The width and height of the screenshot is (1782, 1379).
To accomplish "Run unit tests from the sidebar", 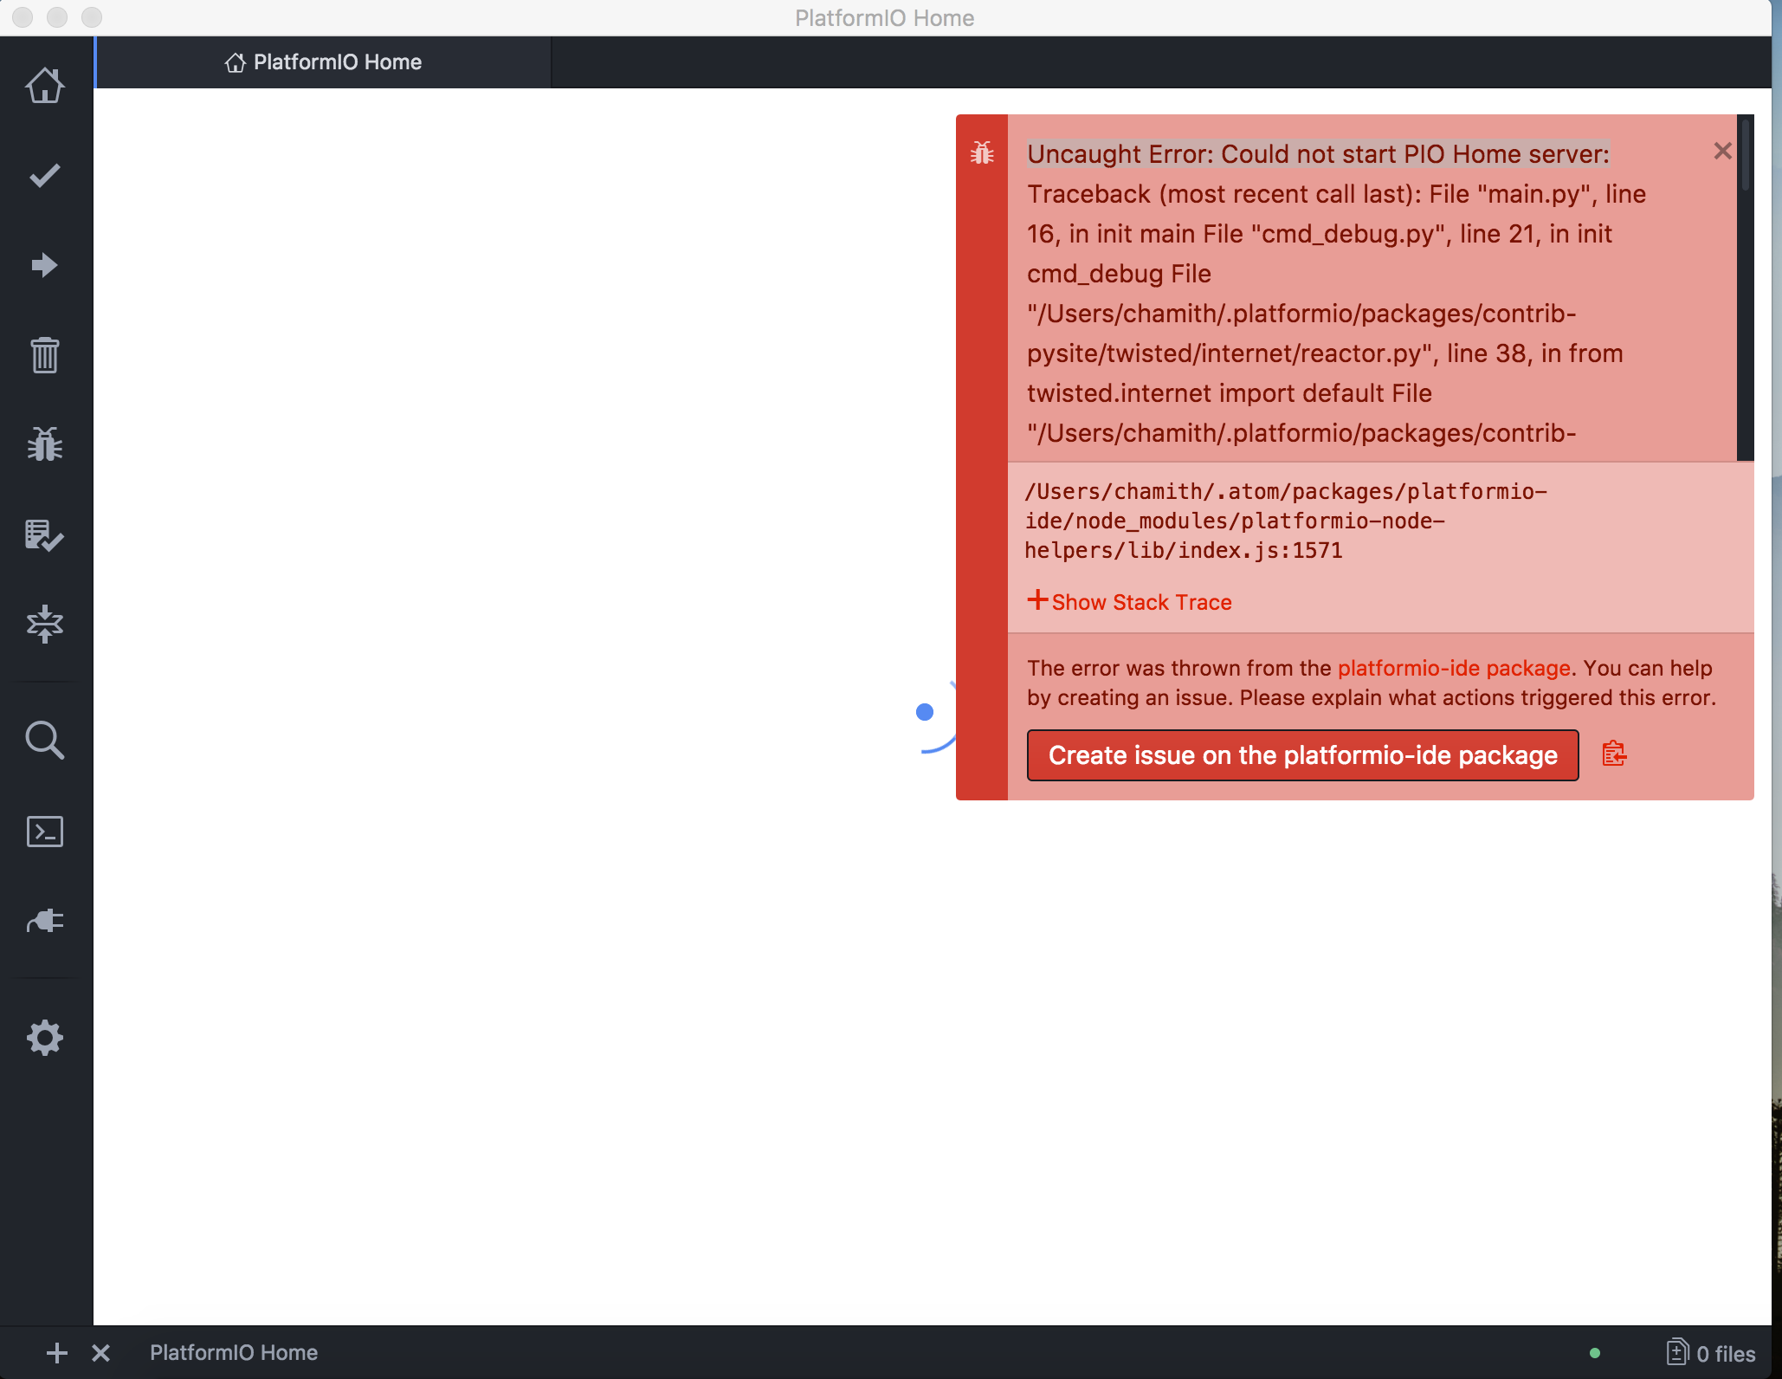I will 44,535.
